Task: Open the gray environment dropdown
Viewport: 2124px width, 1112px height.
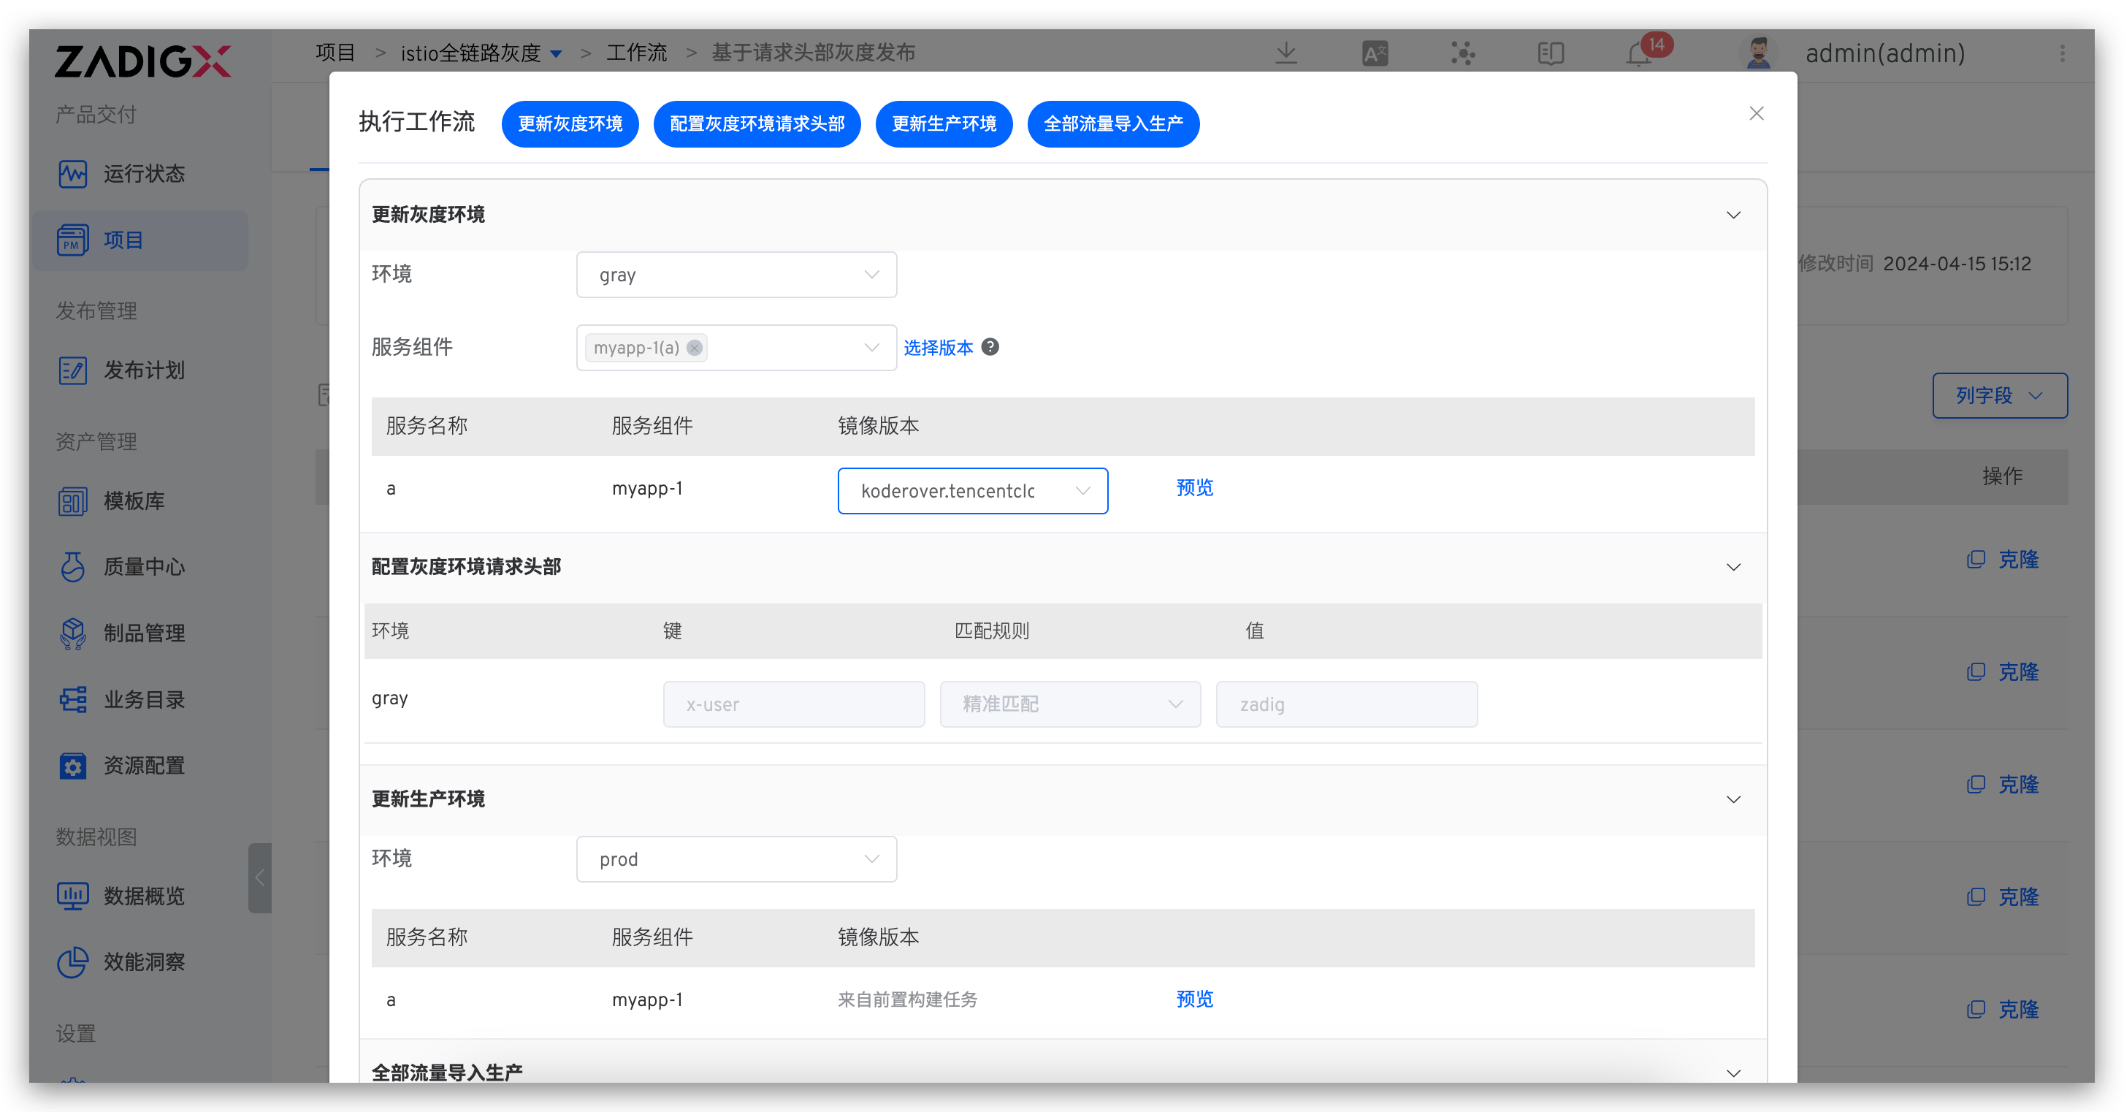Action: click(x=736, y=275)
